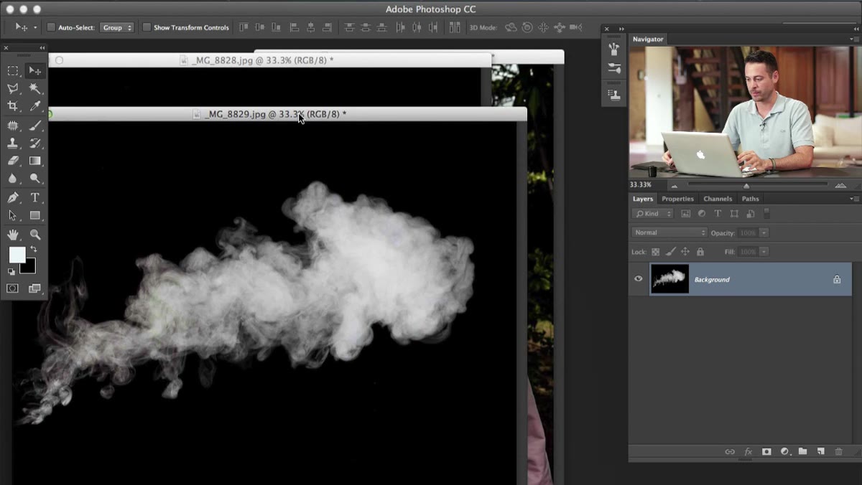This screenshot has width=862, height=485.
Task: Create new fill or adjustment layer
Action: (x=784, y=451)
